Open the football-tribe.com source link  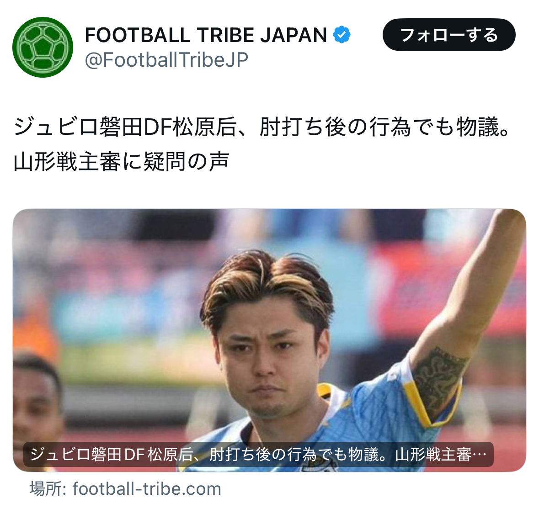[x=147, y=488]
